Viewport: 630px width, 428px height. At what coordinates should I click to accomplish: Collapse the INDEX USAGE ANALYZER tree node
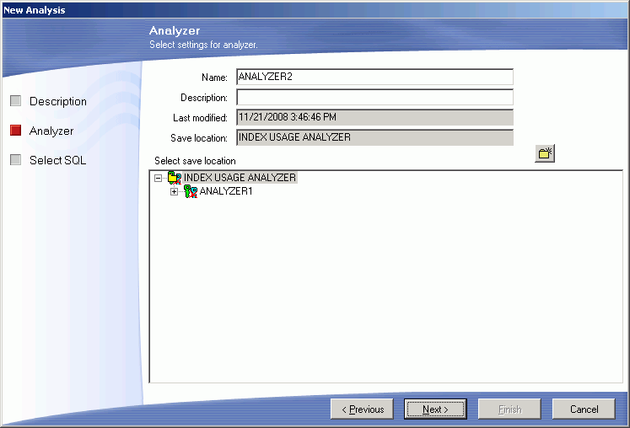159,178
